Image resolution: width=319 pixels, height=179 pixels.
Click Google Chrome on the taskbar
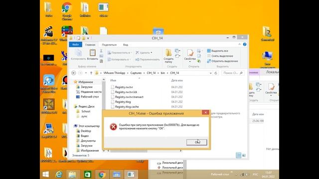pyautogui.click(x=102, y=175)
